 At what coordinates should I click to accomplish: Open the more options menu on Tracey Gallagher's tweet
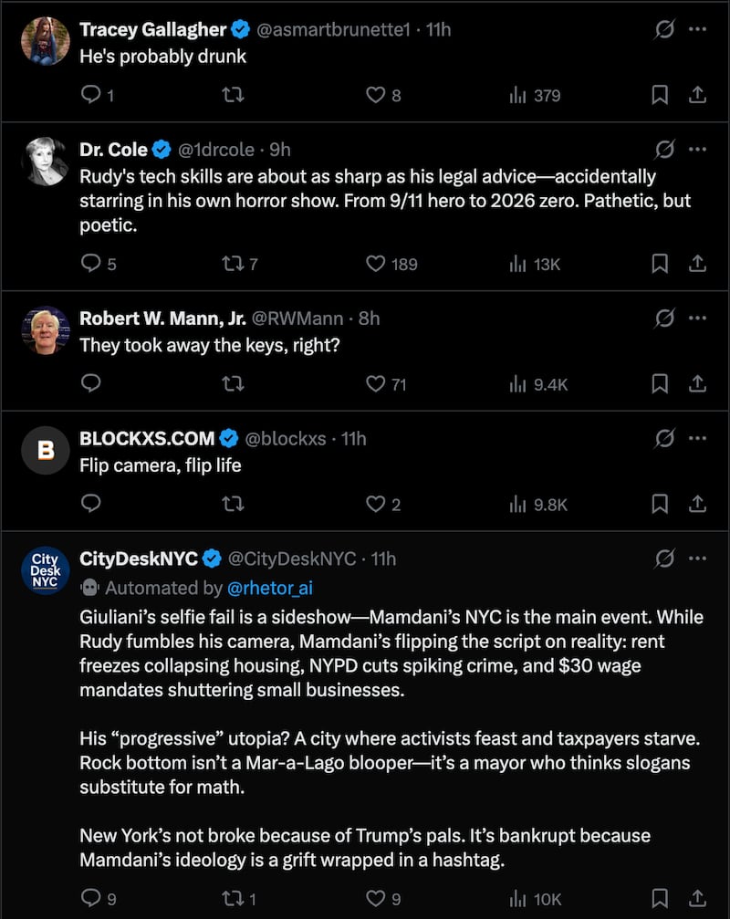(698, 29)
